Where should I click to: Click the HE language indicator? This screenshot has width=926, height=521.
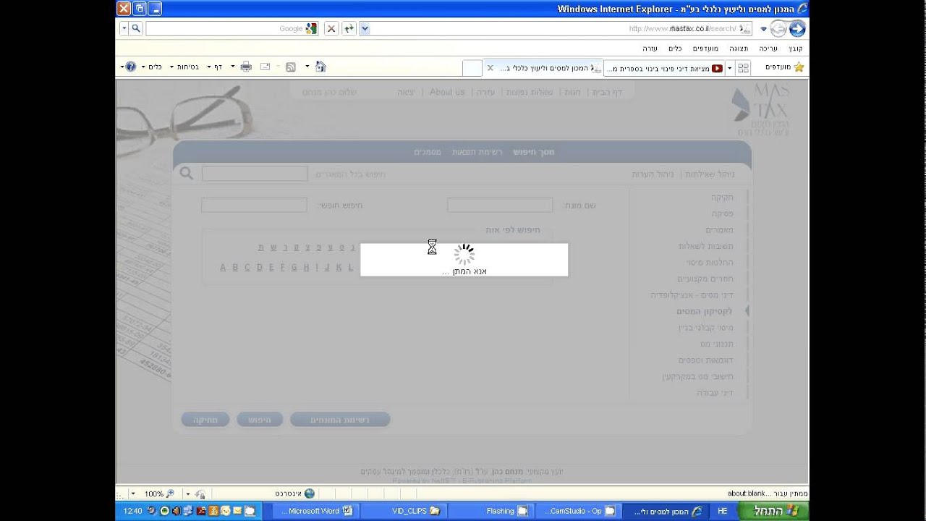[x=722, y=511]
